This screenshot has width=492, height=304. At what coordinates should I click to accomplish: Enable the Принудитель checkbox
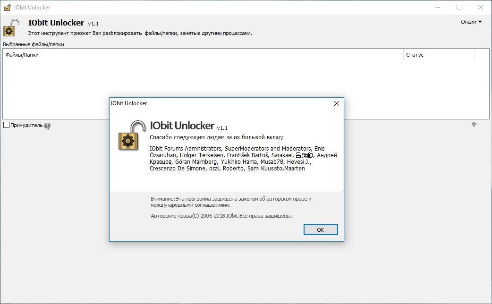pyautogui.click(x=6, y=125)
